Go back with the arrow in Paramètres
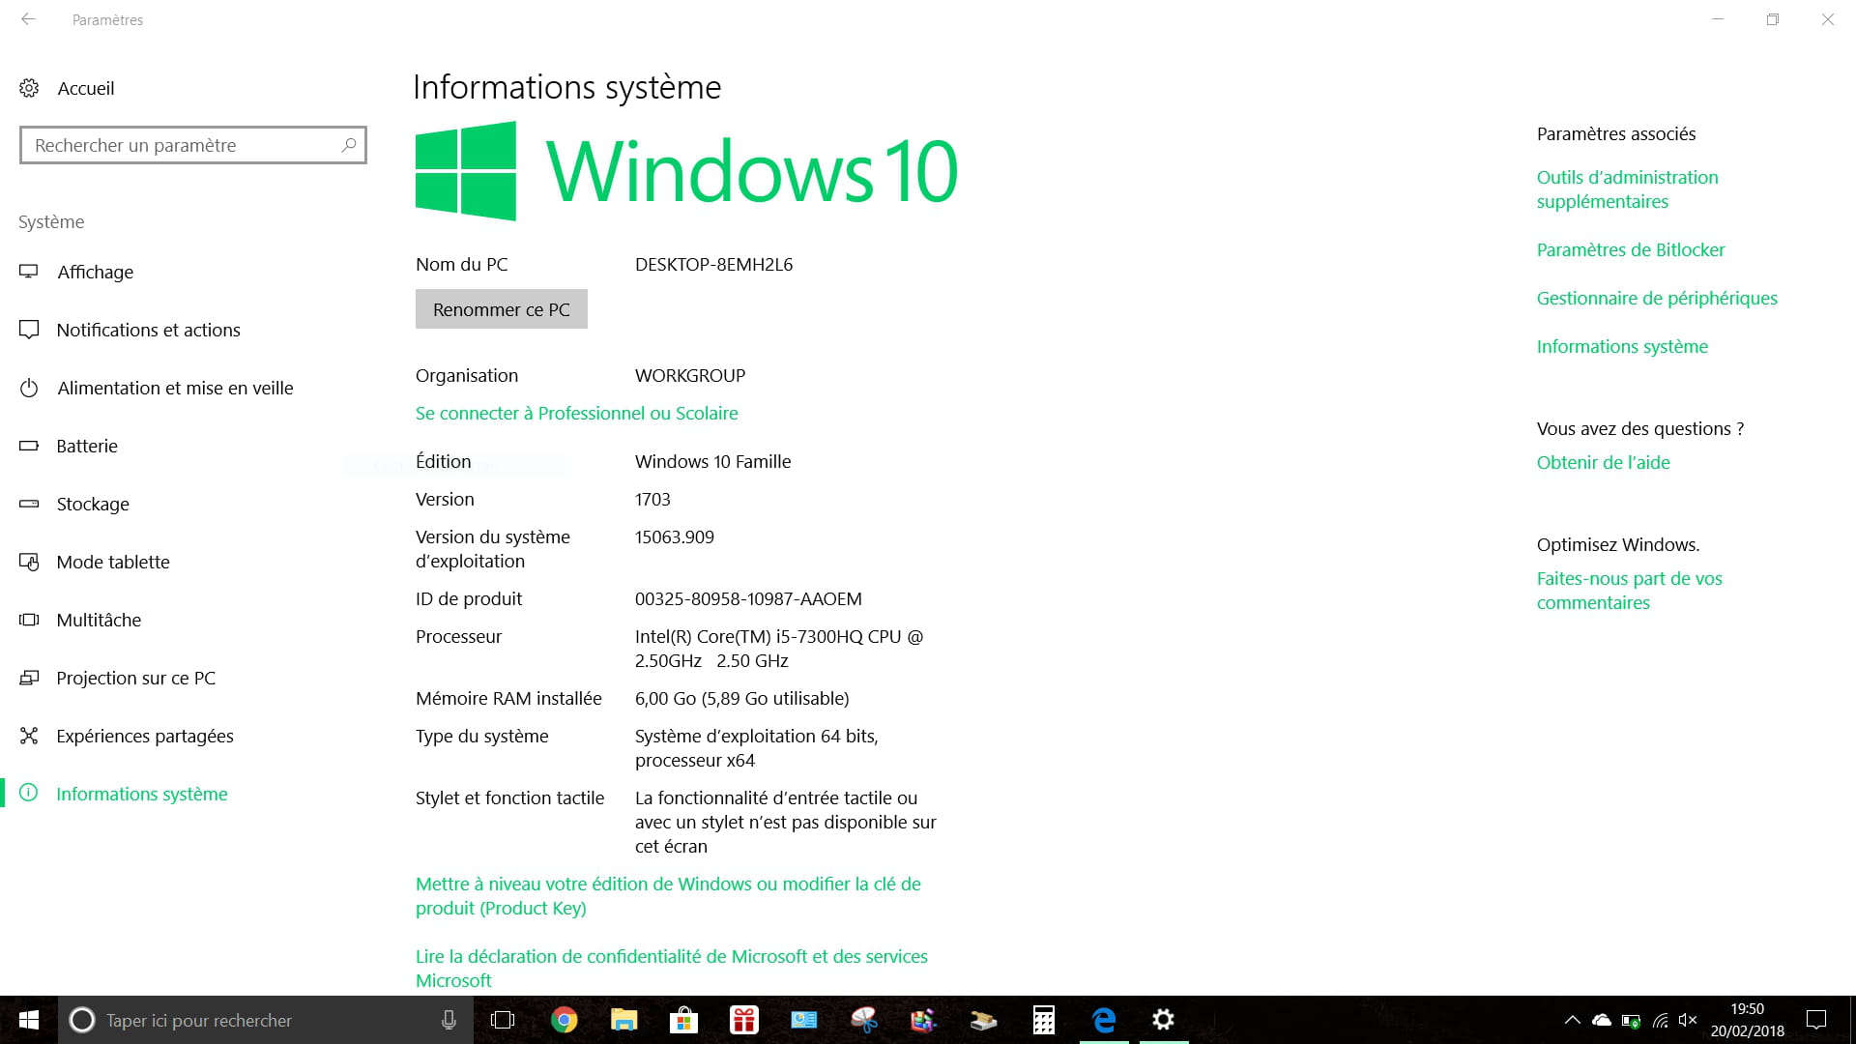This screenshot has height=1044, width=1856. click(x=28, y=19)
